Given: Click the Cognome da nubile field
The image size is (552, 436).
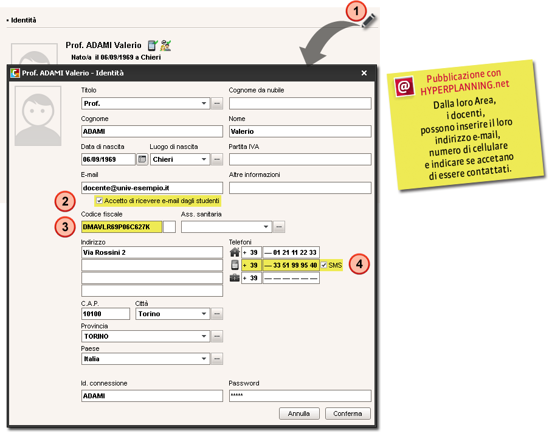Looking at the screenshot, I should (x=300, y=103).
